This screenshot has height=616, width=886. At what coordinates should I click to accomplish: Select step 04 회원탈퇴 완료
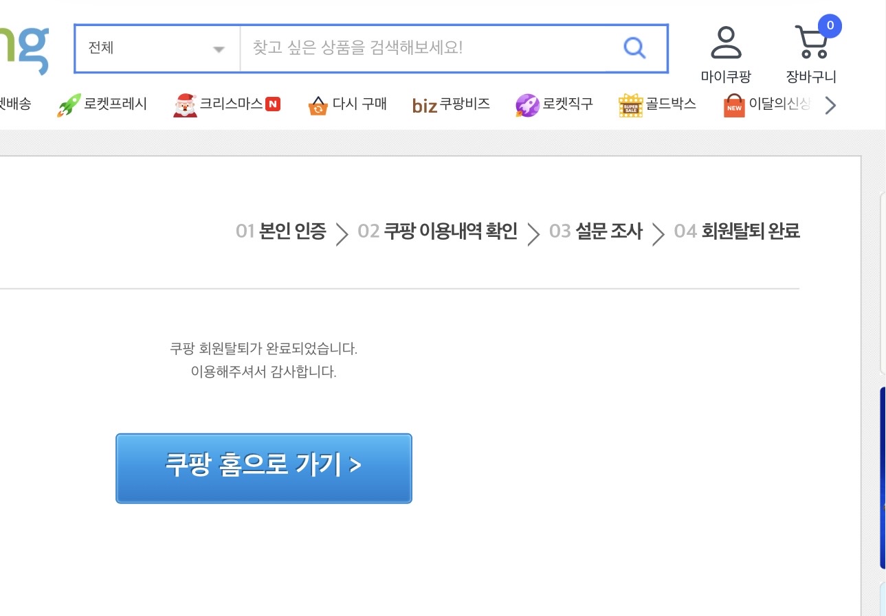pos(737,231)
